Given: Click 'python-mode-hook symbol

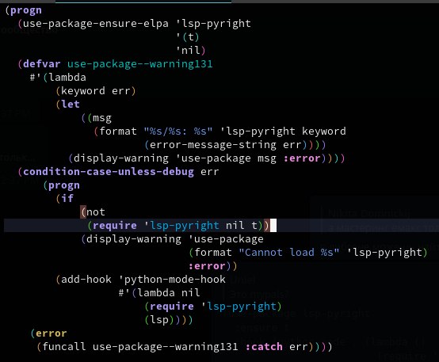Looking at the screenshot, I should pos(172,280).
